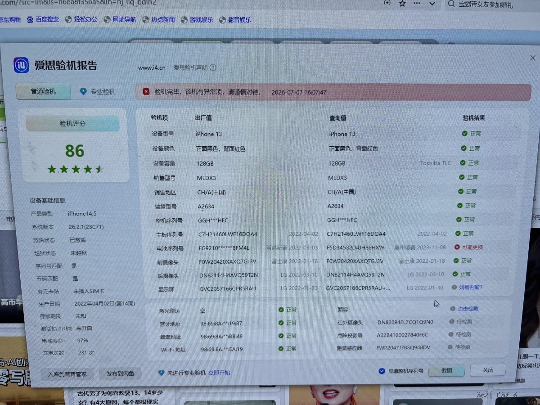540x405 pixels.
Task: Click 如何判断? link in 显示屏 row
Action: click(x=471, y=287)
